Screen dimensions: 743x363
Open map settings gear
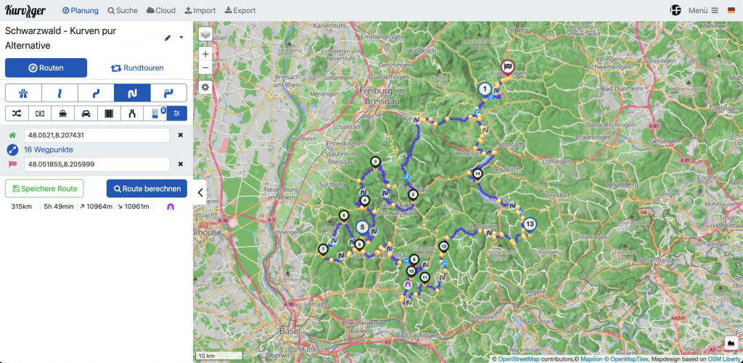click(x=205, y=87)
